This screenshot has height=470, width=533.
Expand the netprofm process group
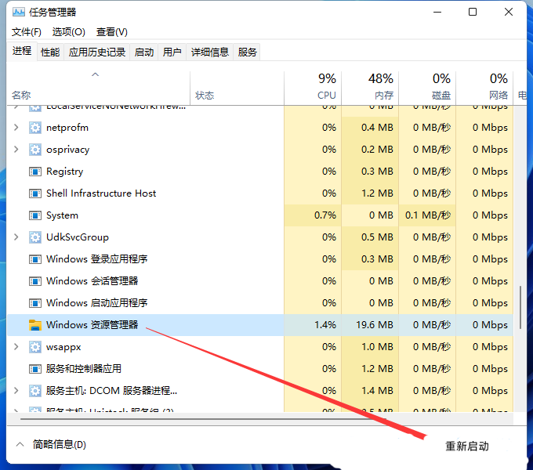click(17, 128)
